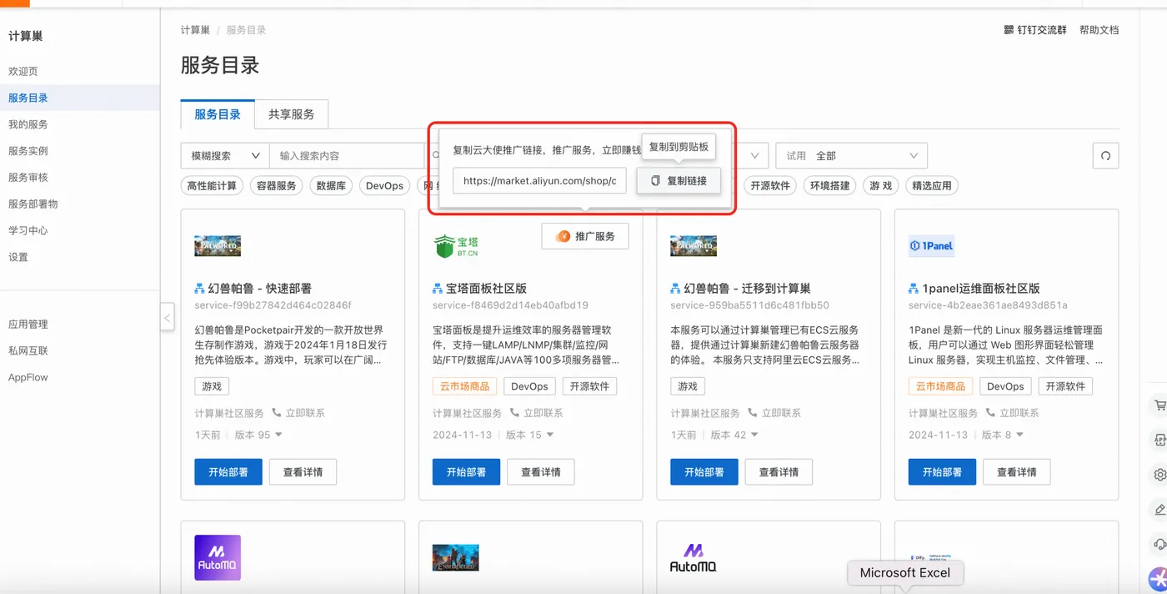This screenshot has height=594, width=1167.
Task: Click phone icon 立即联系 on 1panel card
Action: pos(990,413)
